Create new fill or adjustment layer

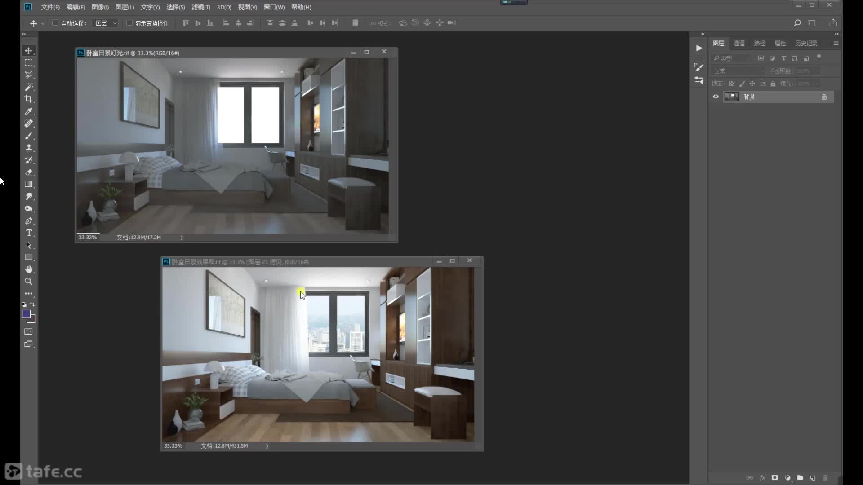pyautogui.click(x=787, y=478)
